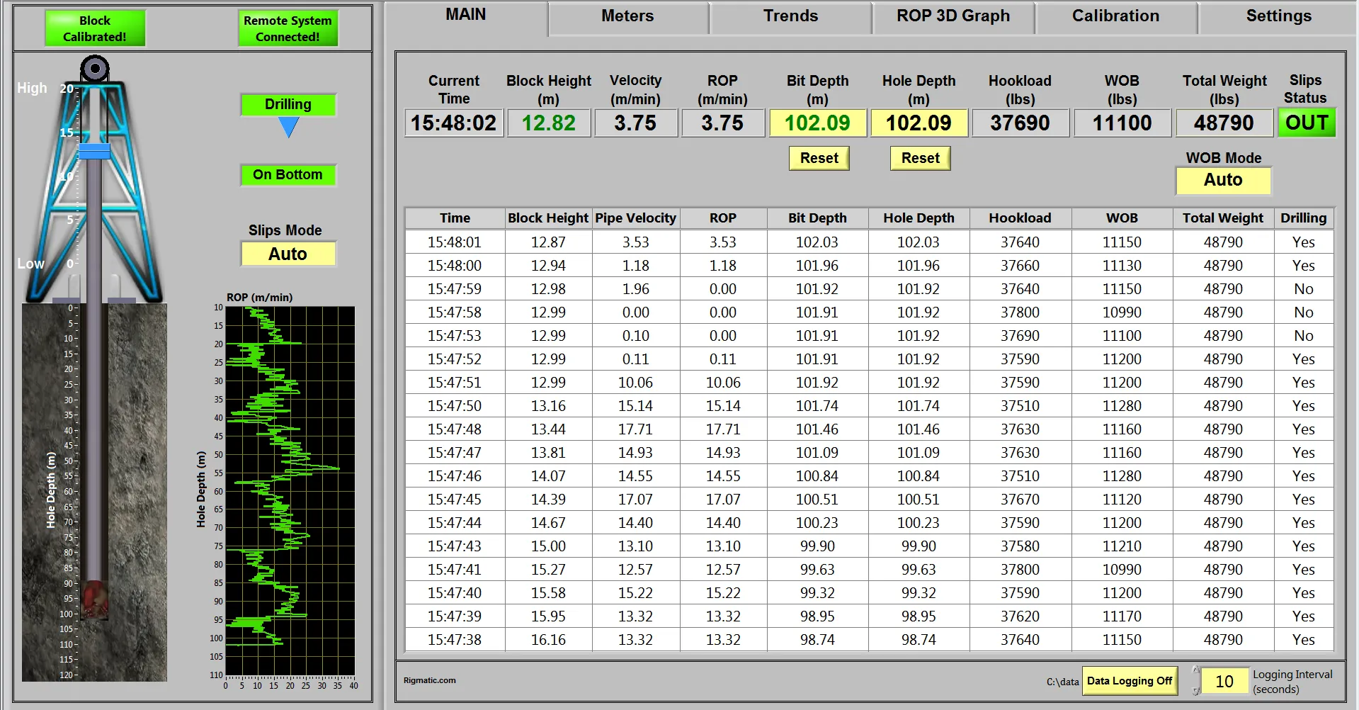Viewport: 1359px width, 710px height.
Task: Click the No value in 15:47:59 row
Action: 1303,289
